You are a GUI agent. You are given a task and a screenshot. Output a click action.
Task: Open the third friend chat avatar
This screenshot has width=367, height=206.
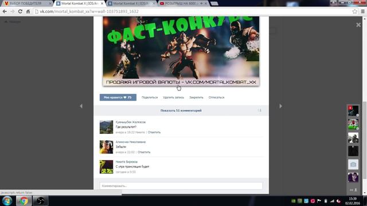click(353, 137)
